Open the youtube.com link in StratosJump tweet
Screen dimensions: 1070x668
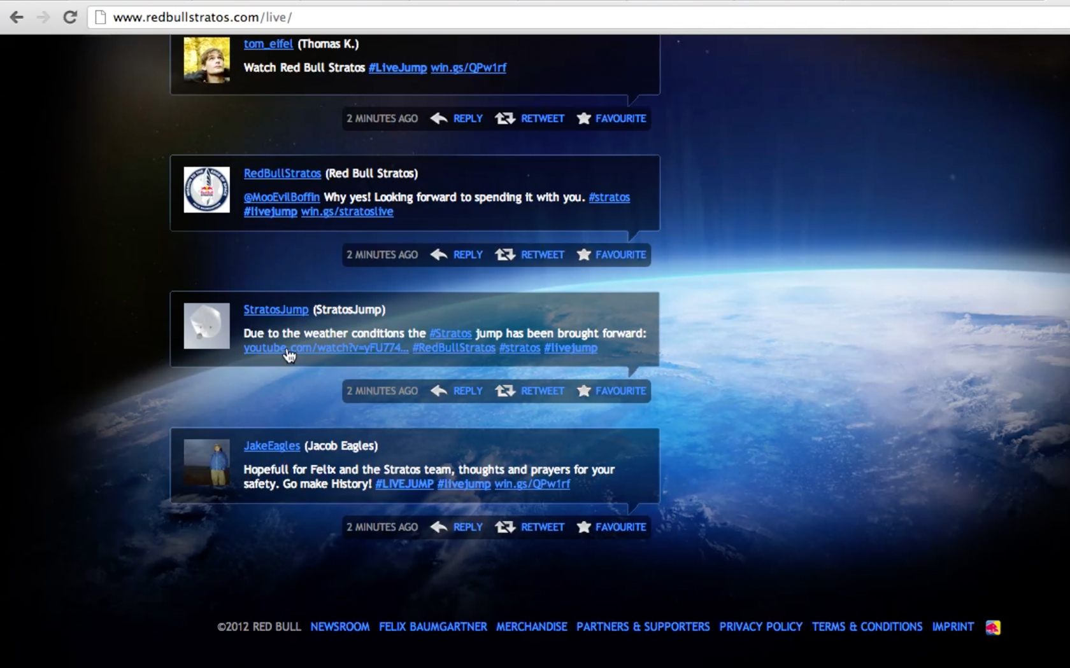[x=325, y=348]
